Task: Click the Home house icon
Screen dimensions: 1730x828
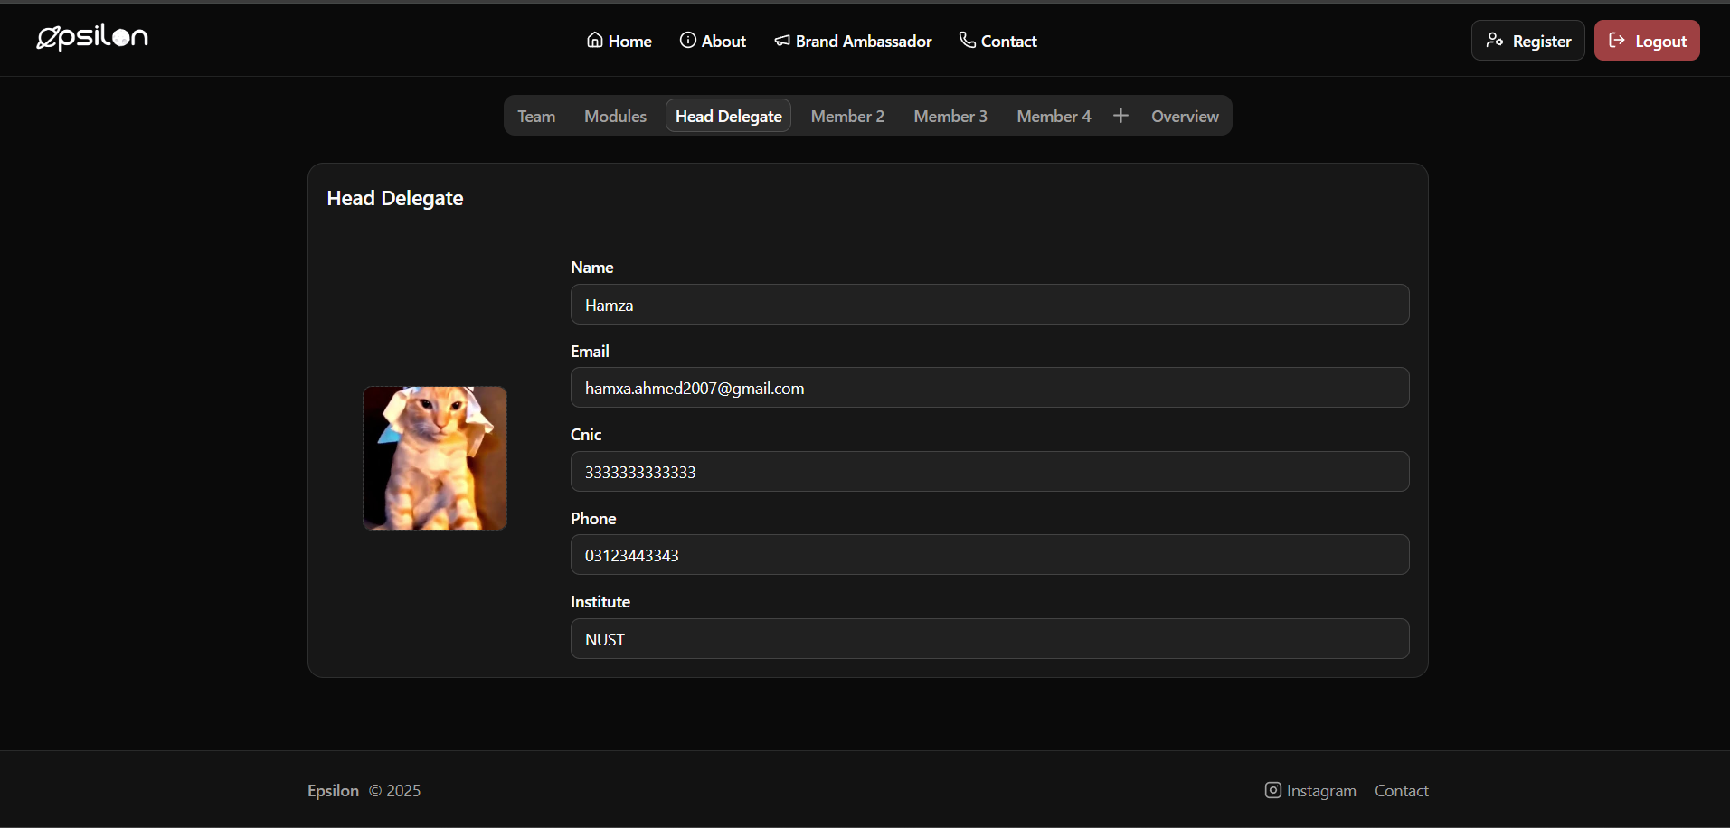Action: [x=594, y=40]
